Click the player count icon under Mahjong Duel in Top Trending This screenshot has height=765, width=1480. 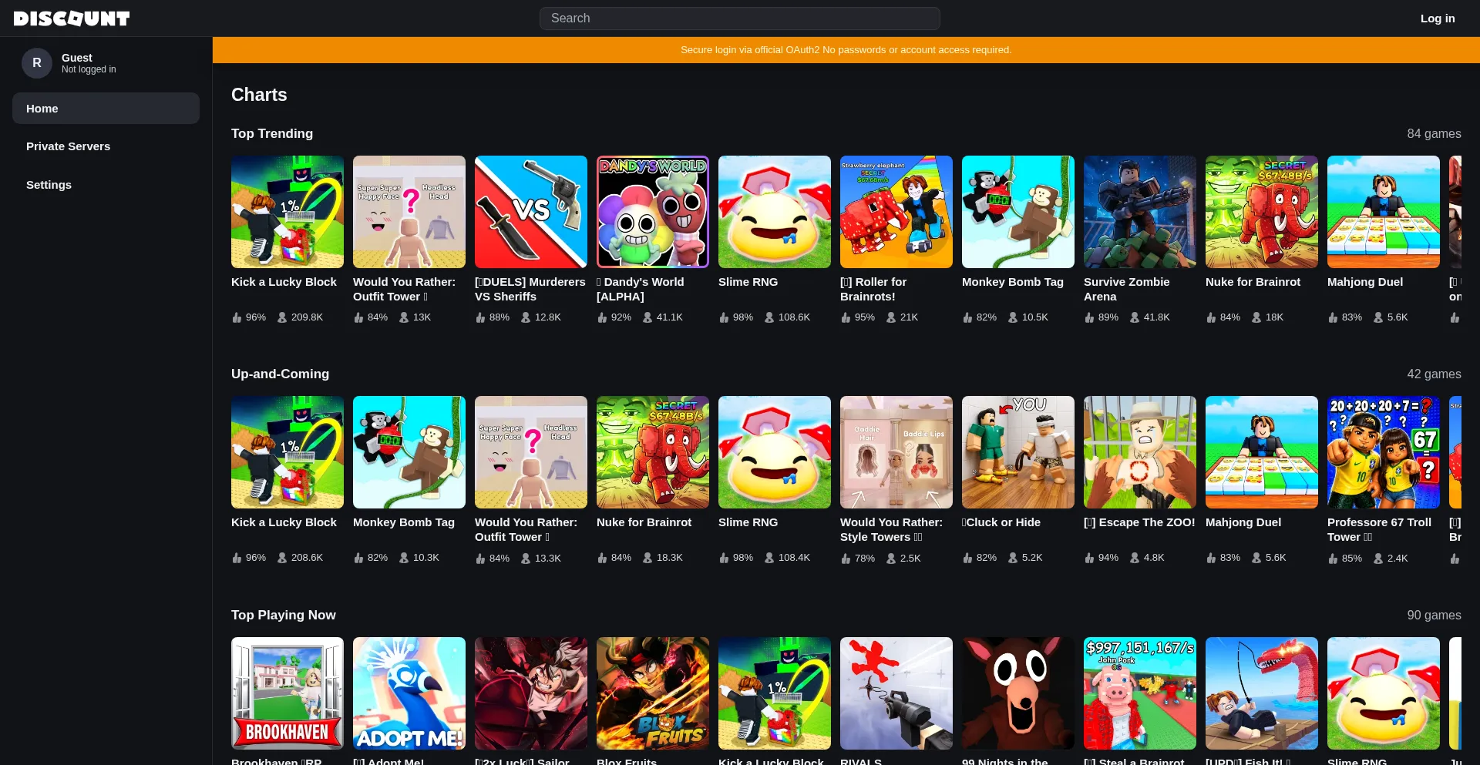point(1378,317)
